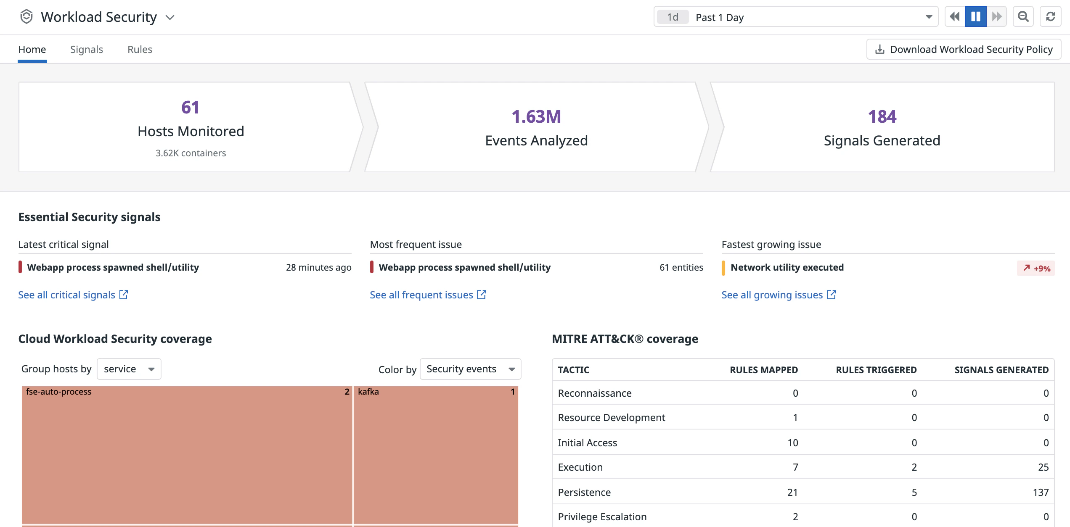Sort by RULES TRIGGERED column header
The width and height of the screenshot is (1070, 527).
[876, 370]
